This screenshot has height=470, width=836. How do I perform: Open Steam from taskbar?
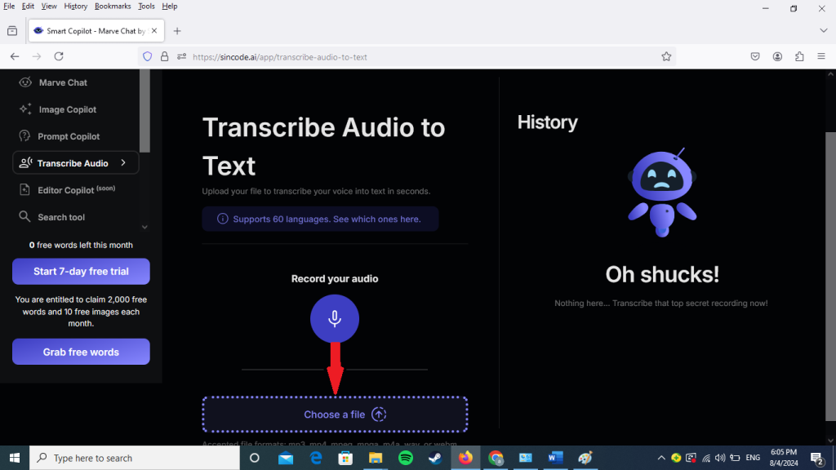click(435, 458)
